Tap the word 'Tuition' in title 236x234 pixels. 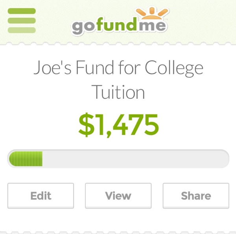118,92
